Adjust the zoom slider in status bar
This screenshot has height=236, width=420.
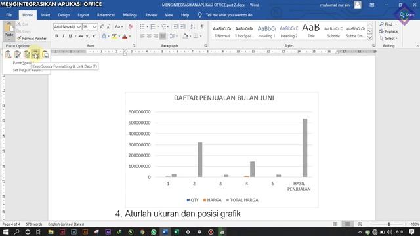tap(388, 224)
